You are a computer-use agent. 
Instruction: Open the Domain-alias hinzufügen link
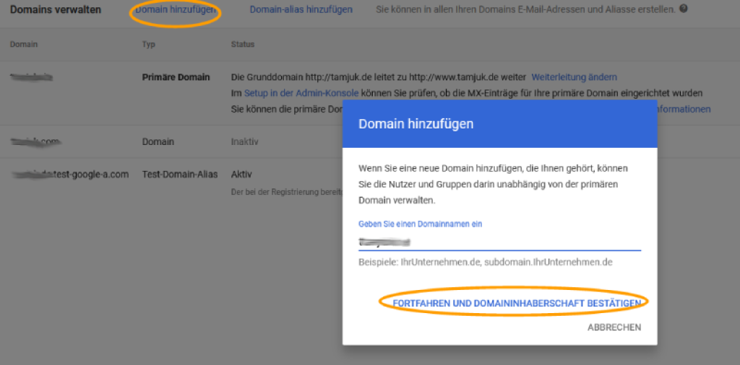tap(301, 9)
